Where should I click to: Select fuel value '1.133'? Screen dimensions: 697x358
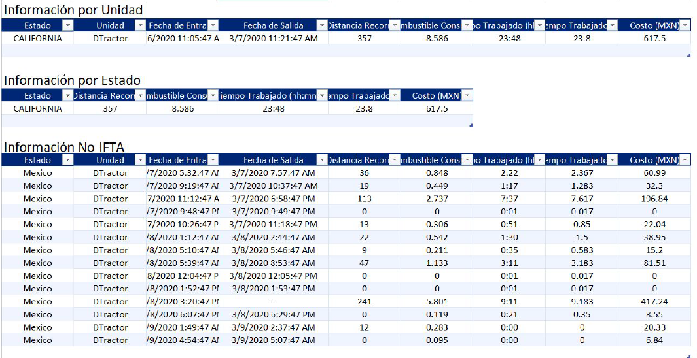click(437, 263)
